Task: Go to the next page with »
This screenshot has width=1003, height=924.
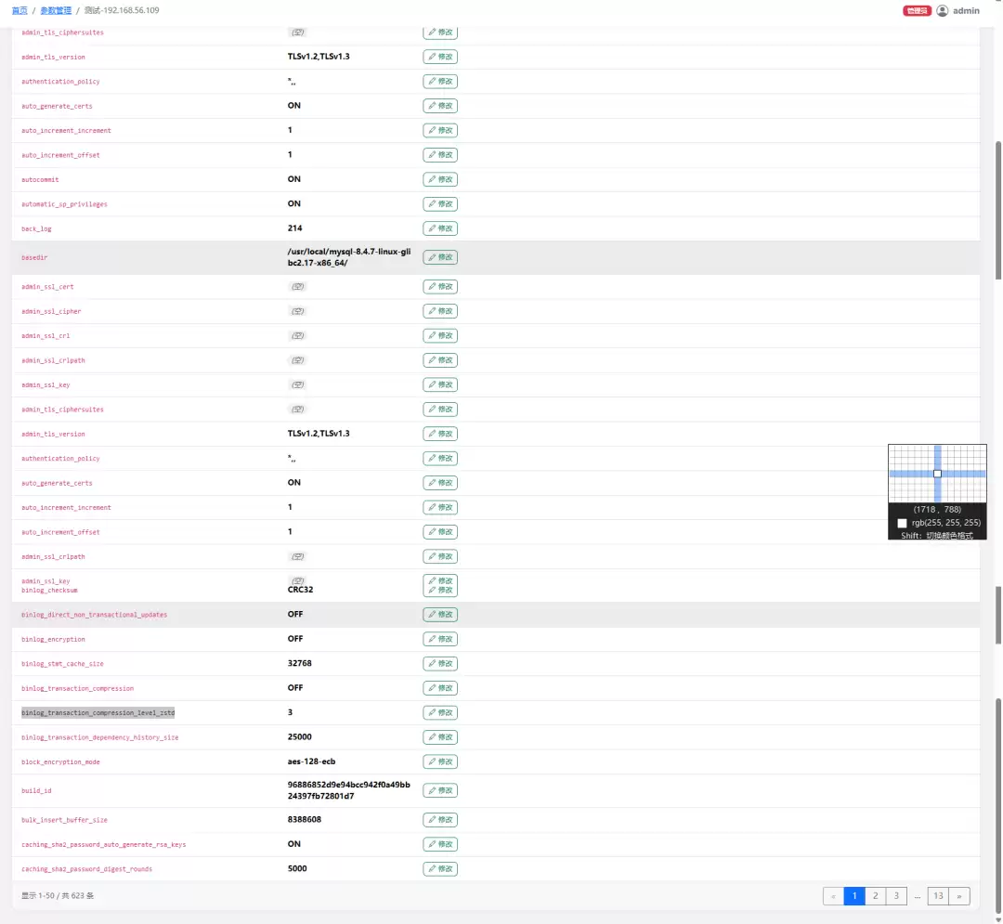Action: [x=958, y=896]
